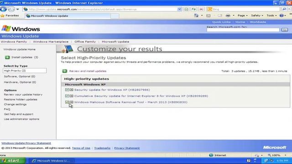The height and width of the screenshot is (164, 292).
Task: Uncheck Security Update KB2807986 checkbox
Action: pyautogui.click(x=67, y=90)
